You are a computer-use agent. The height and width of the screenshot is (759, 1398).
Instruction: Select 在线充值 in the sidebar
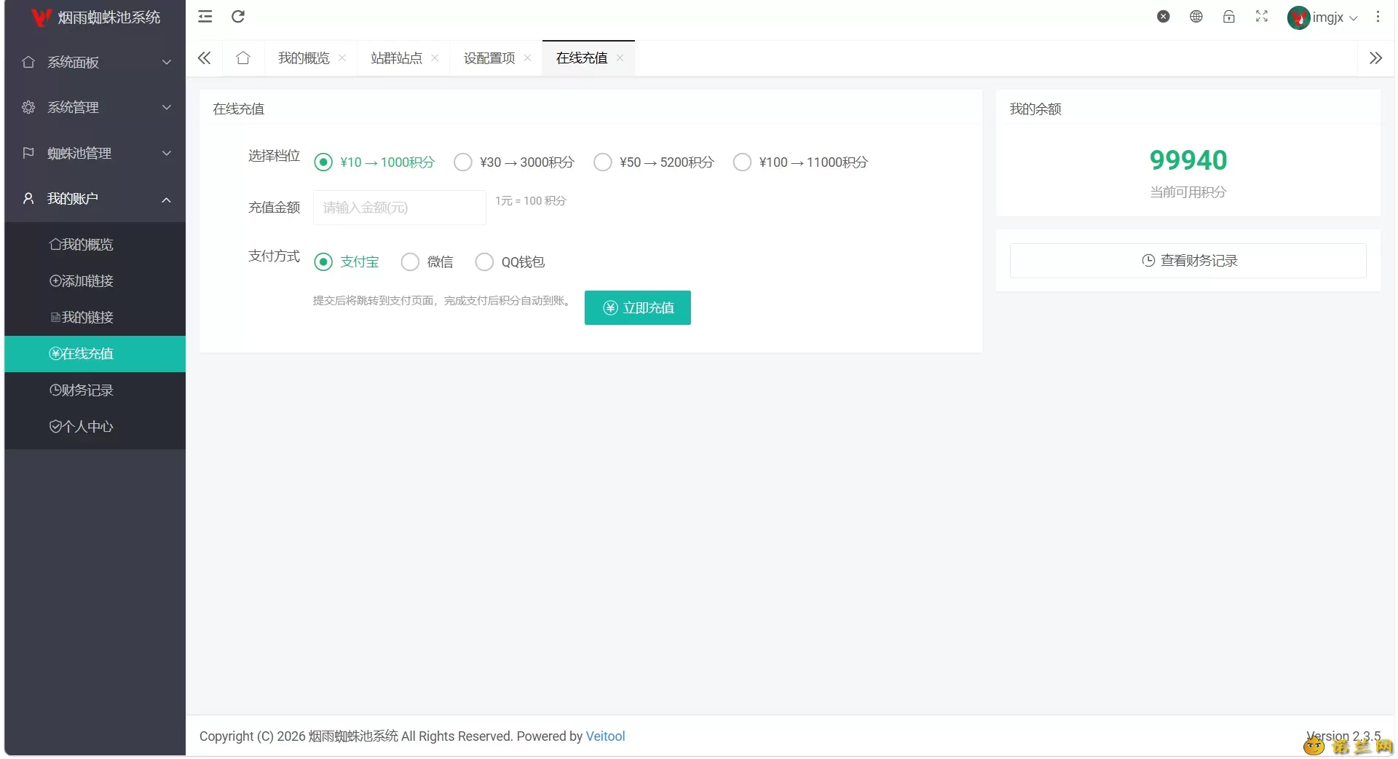[95, 354]
